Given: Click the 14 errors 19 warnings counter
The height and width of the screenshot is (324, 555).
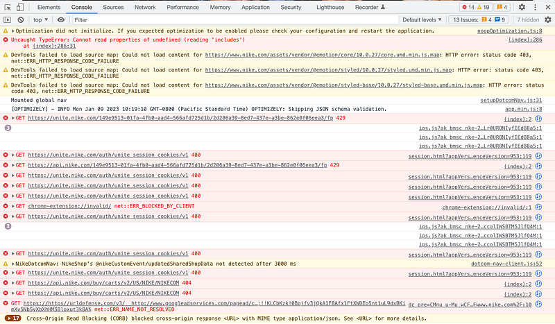Looking at the screenshot, I should (x=476, y=7).
